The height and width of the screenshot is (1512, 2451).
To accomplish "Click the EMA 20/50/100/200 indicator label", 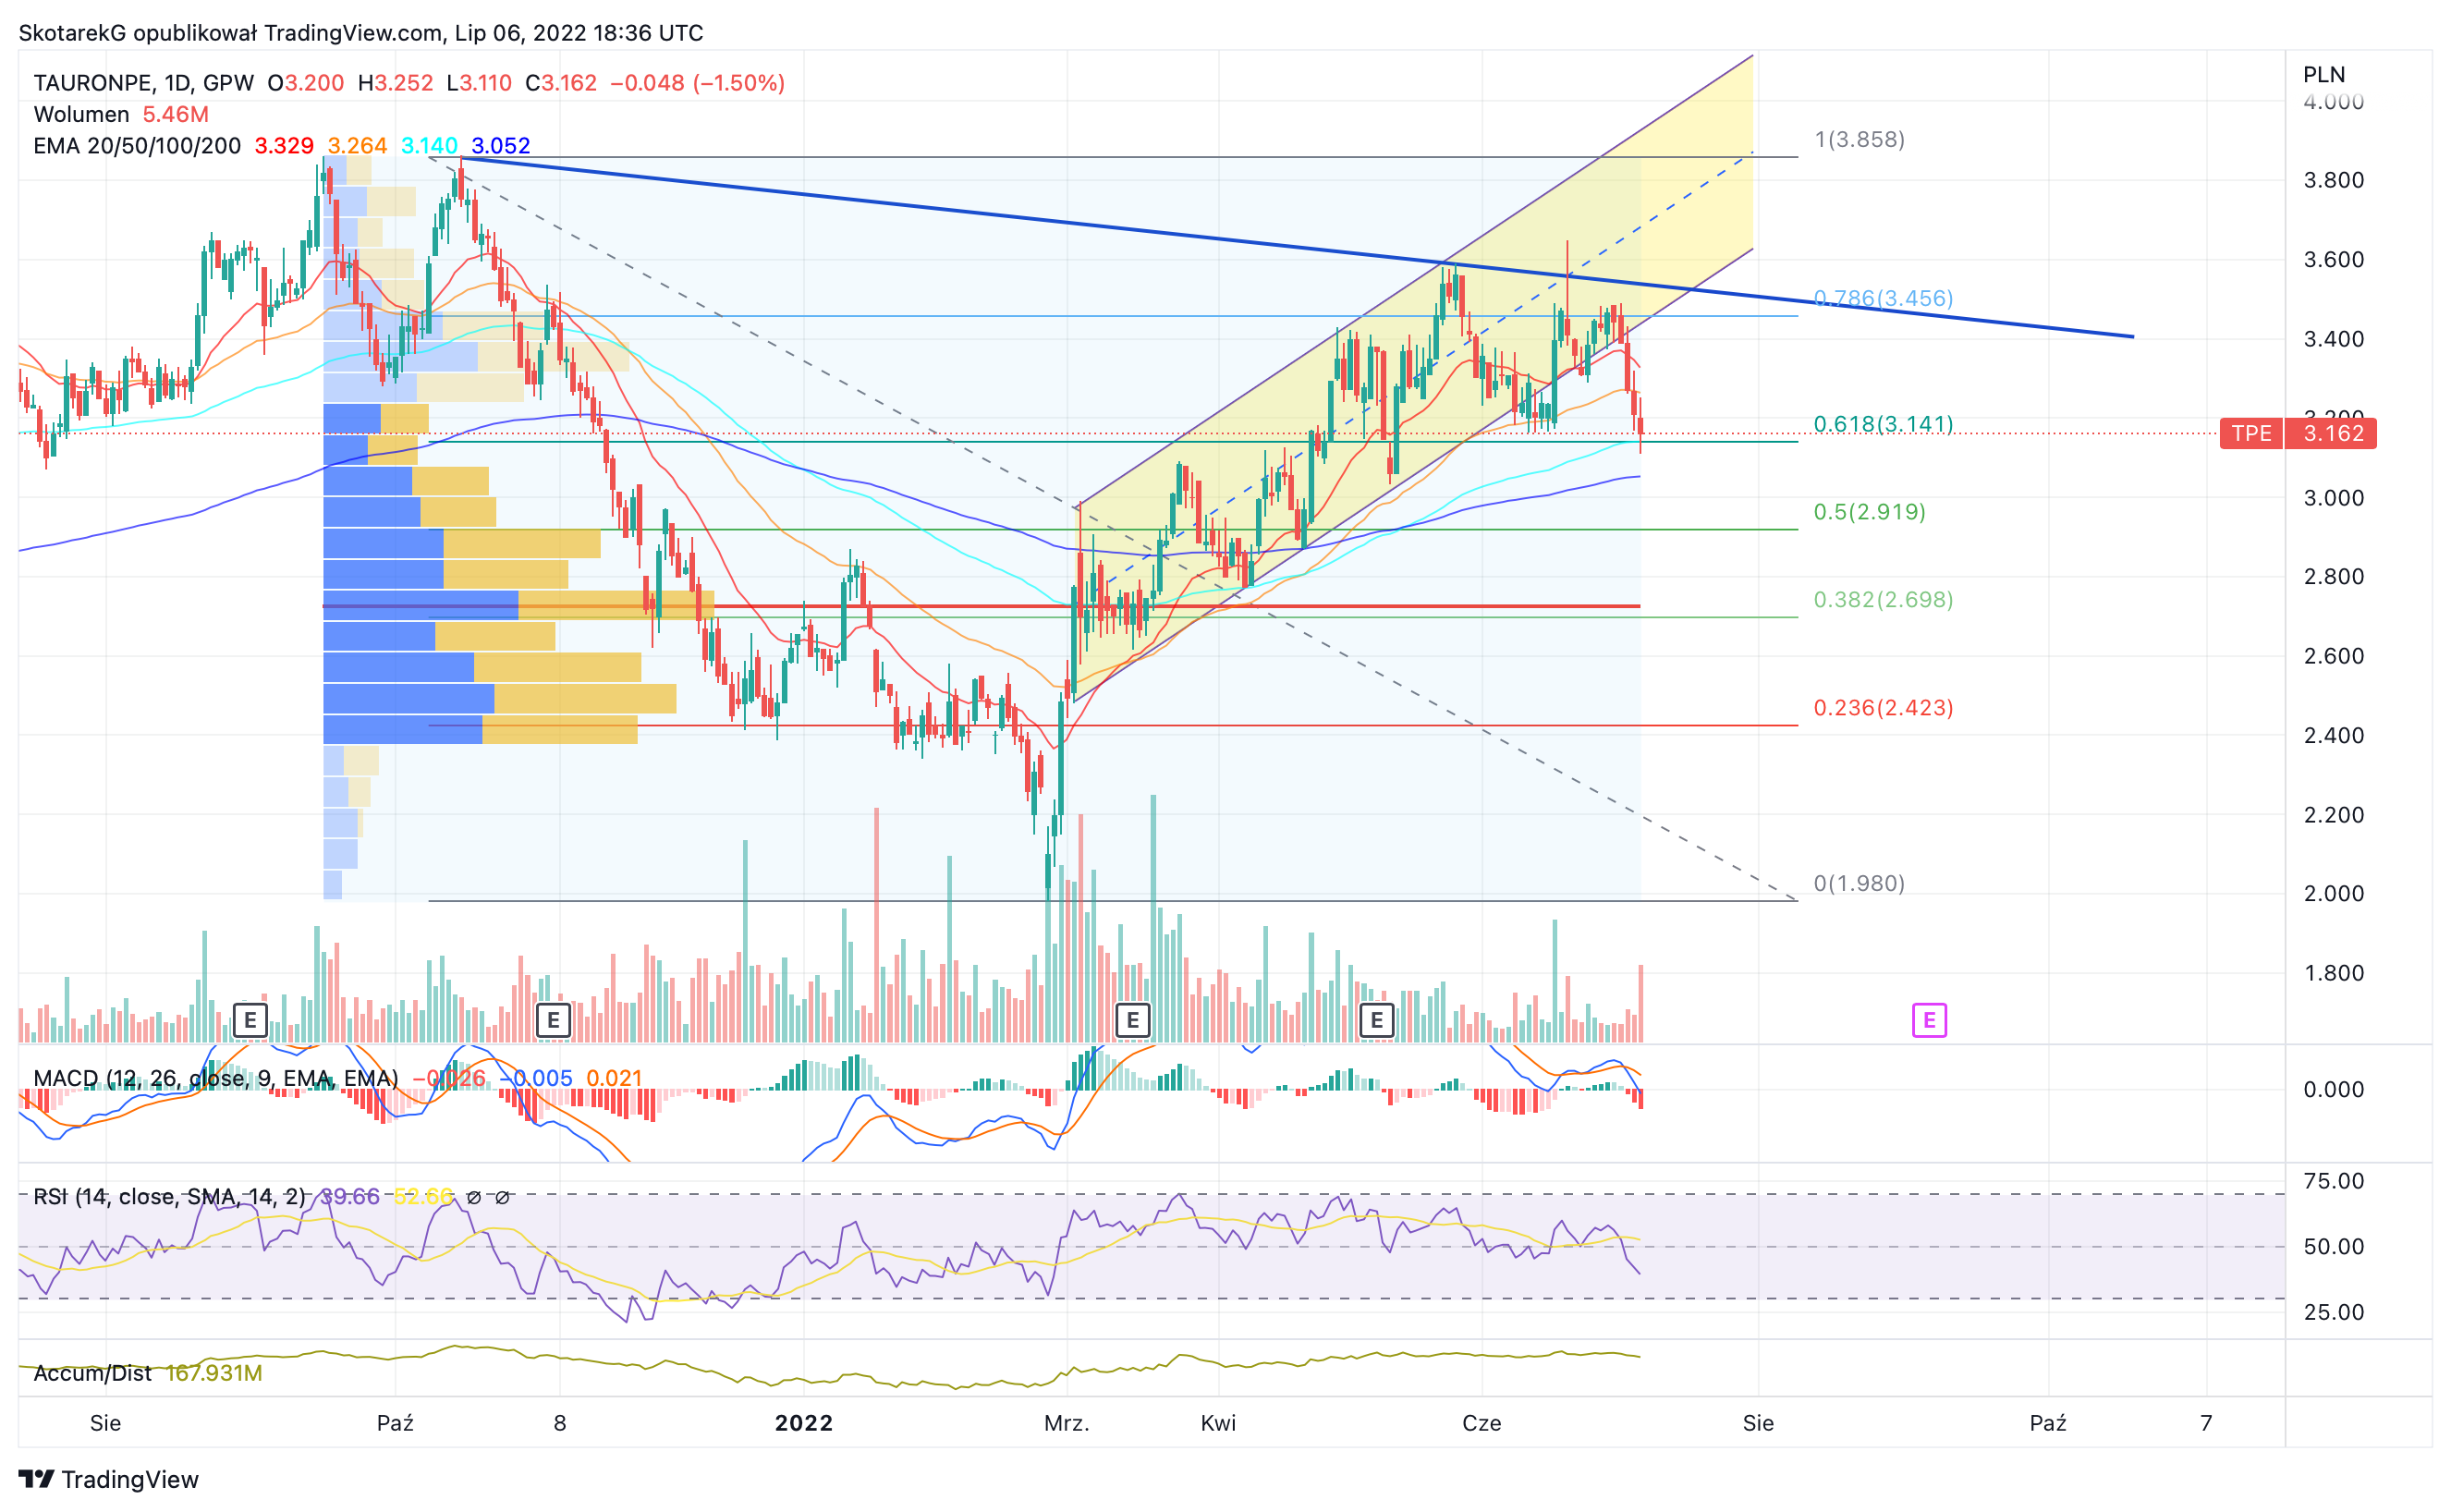I will pos(137,146).
